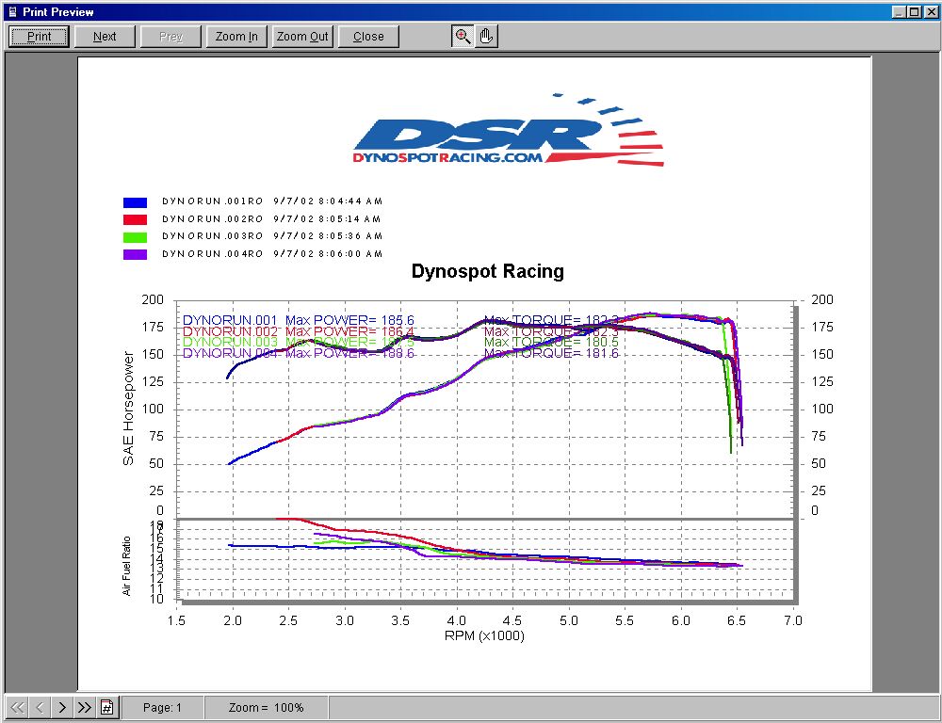Close the print preview with Close button
This screenshot has width=942, height=723.
click(368, 37)
